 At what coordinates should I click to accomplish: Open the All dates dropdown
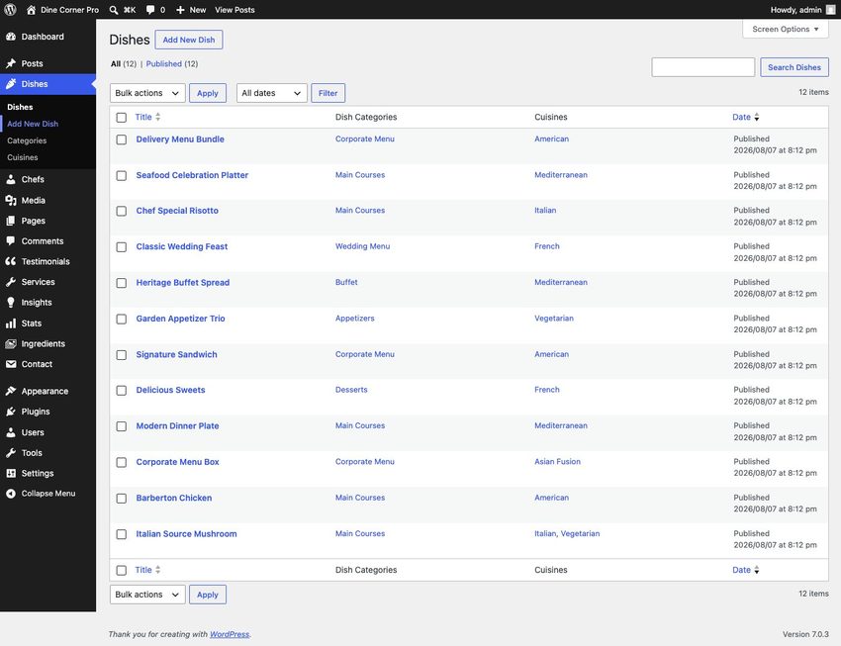click(x=271, y=93)
